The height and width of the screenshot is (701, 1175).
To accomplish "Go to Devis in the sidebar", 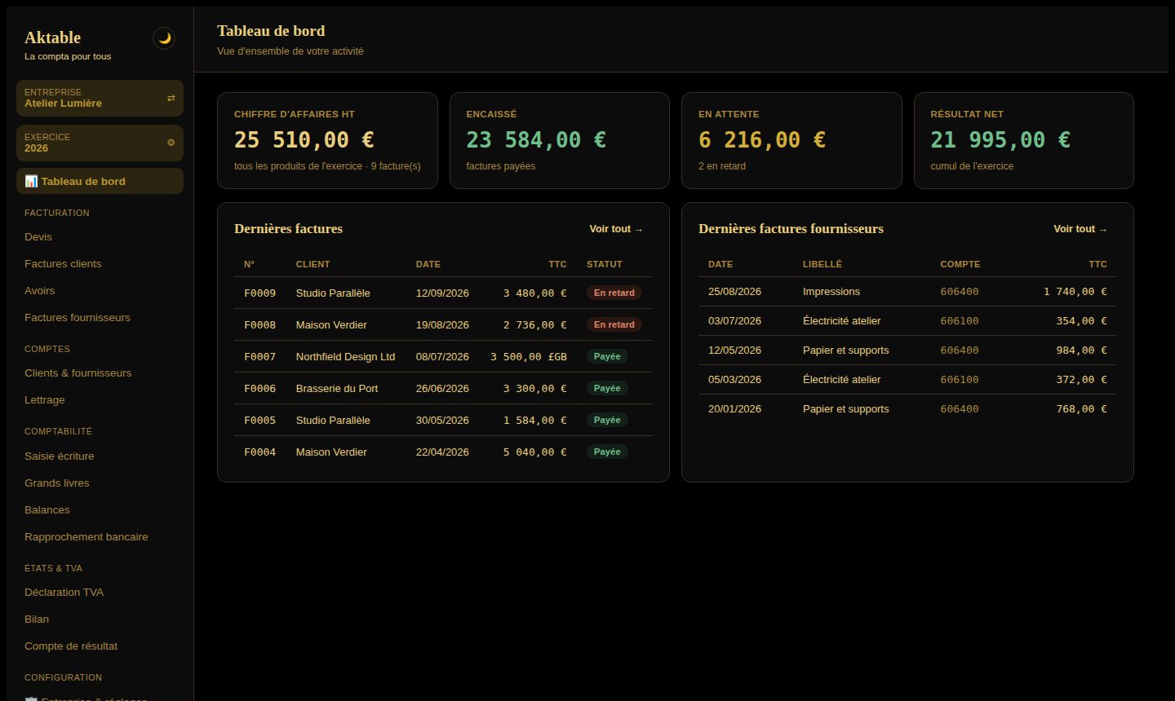I will [x=100, y=237].
